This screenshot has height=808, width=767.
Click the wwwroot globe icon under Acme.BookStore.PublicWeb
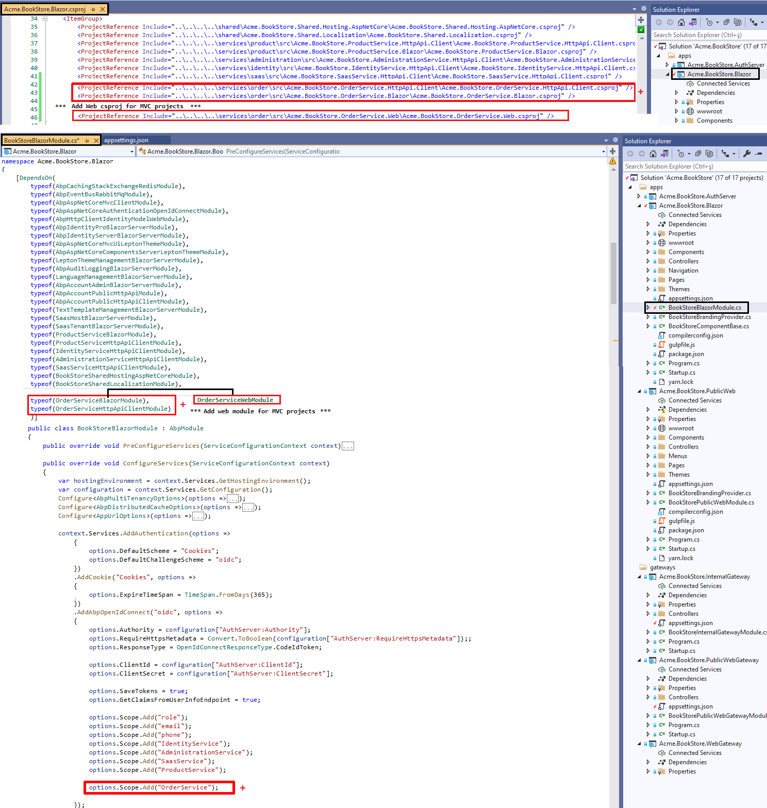tap(662, 428)
